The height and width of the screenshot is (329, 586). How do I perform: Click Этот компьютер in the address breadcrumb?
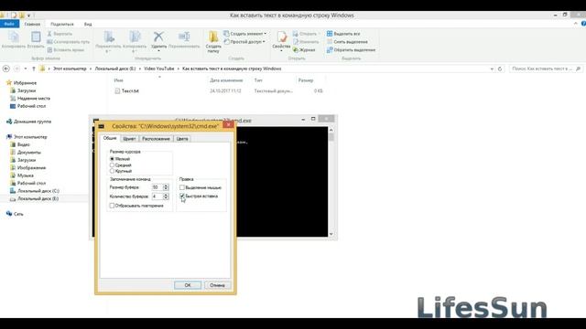(70, 69)
